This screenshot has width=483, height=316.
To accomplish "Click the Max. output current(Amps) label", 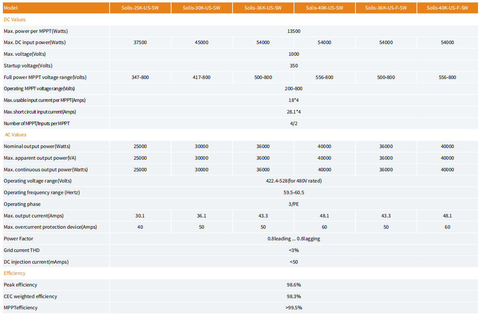I will (34, 216).
